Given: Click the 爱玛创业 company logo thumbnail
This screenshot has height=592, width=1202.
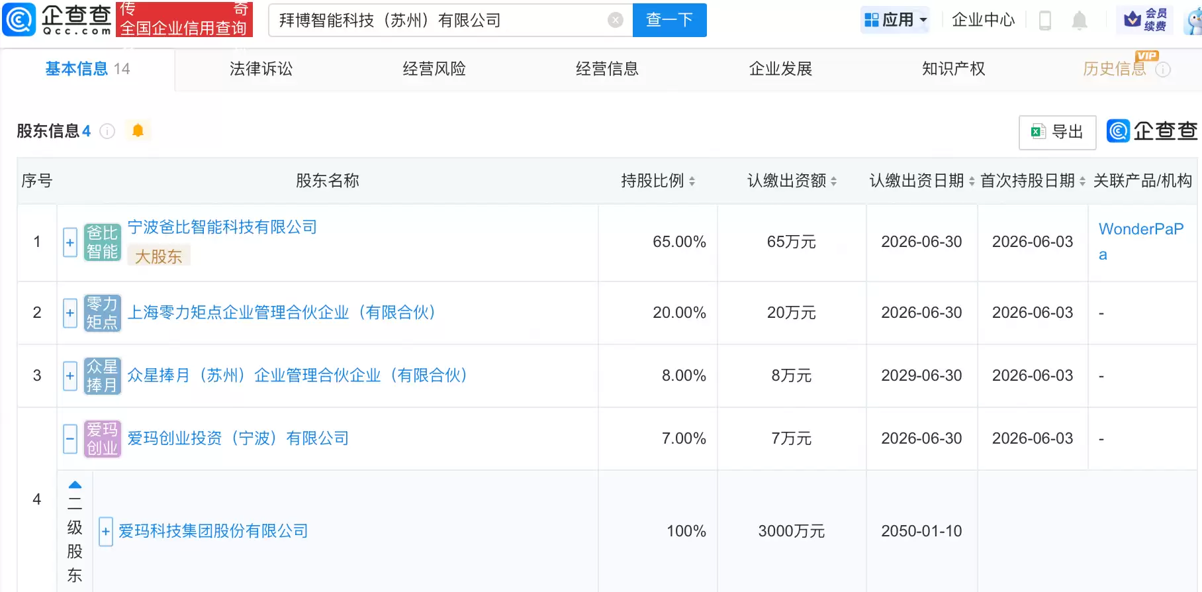Looking at the screenshot, I should tap(103, 438).
